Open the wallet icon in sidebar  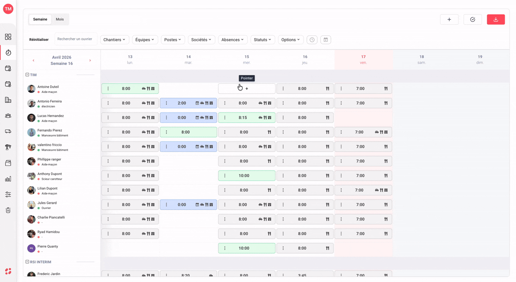point(8,163)
